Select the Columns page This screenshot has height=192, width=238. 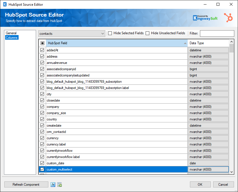coord(12,38)
